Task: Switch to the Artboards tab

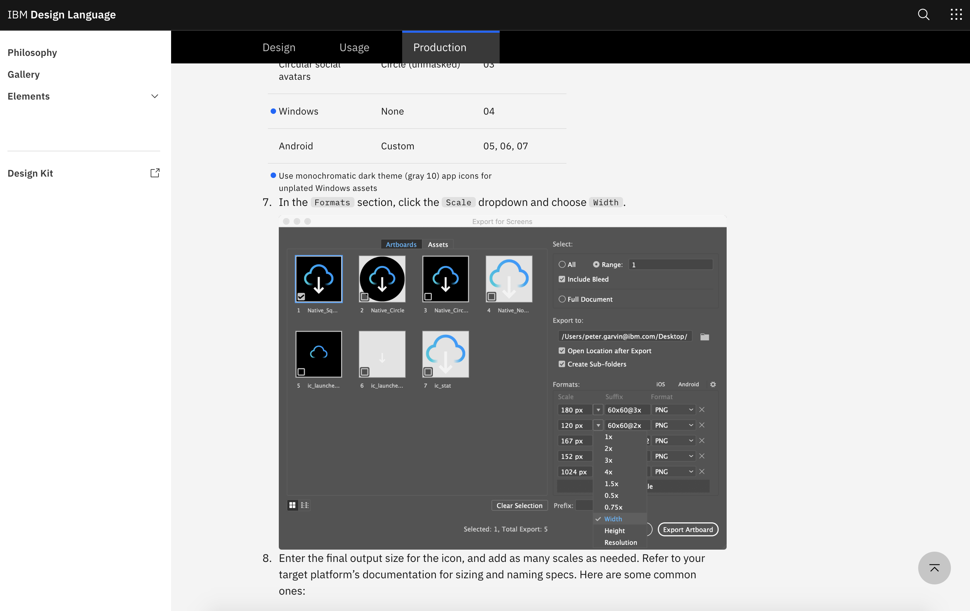Action: 401,245
